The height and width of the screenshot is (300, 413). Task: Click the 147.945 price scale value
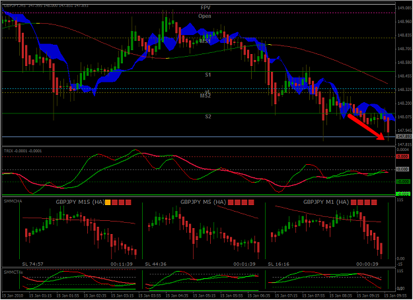404,131
